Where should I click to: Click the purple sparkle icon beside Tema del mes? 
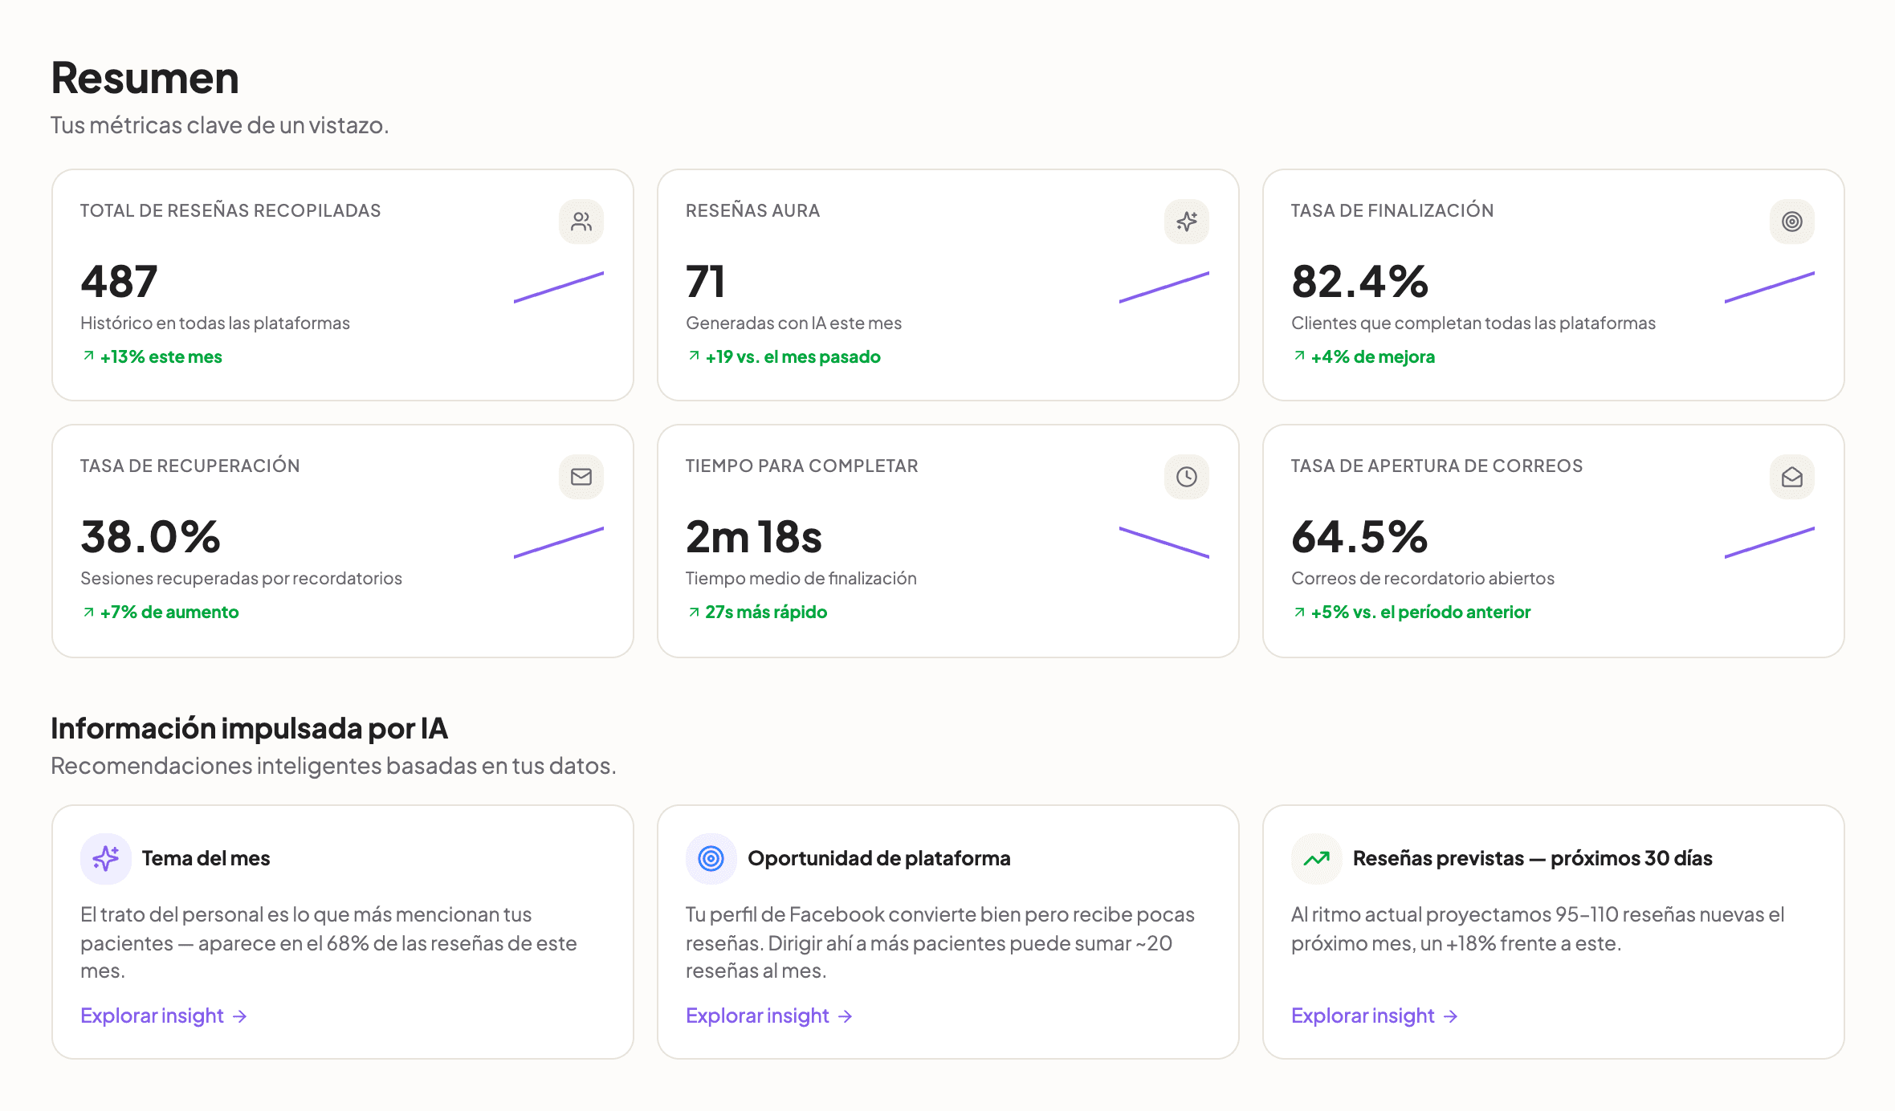(x=106, y=859)
